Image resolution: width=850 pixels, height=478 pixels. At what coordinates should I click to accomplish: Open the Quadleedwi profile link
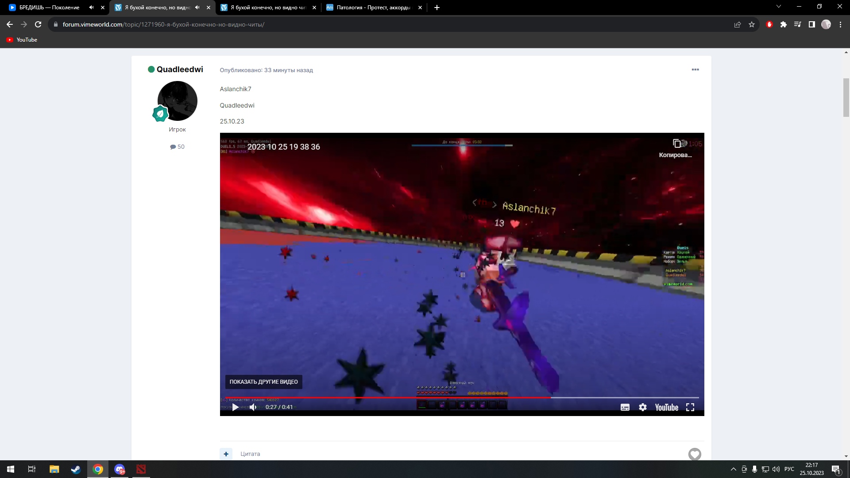[x=180, y=69]
